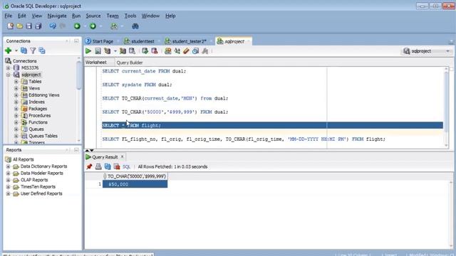Select the TimesTen Reports item
456x256 pixels.
coord(38,186)
